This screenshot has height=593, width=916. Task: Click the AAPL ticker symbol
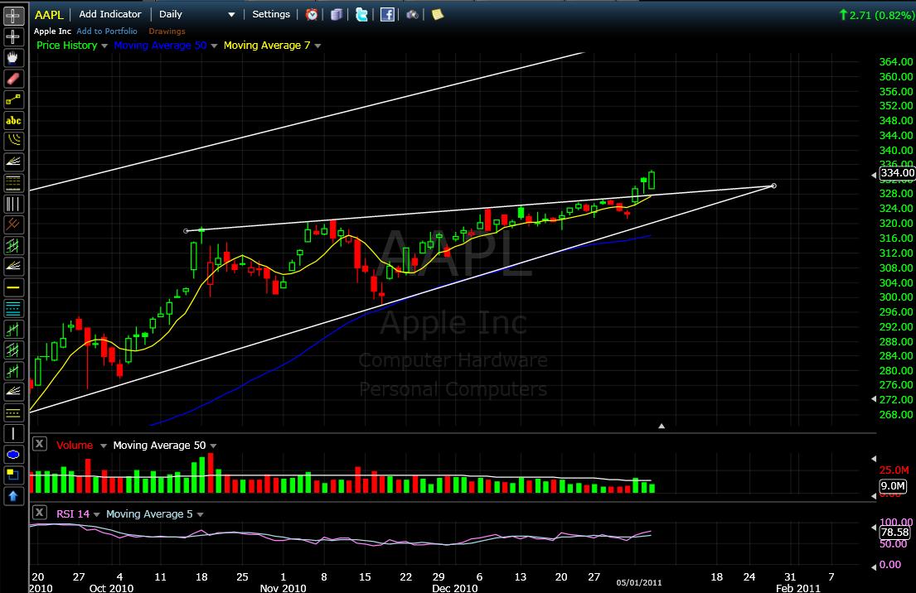tap(49, 15)
